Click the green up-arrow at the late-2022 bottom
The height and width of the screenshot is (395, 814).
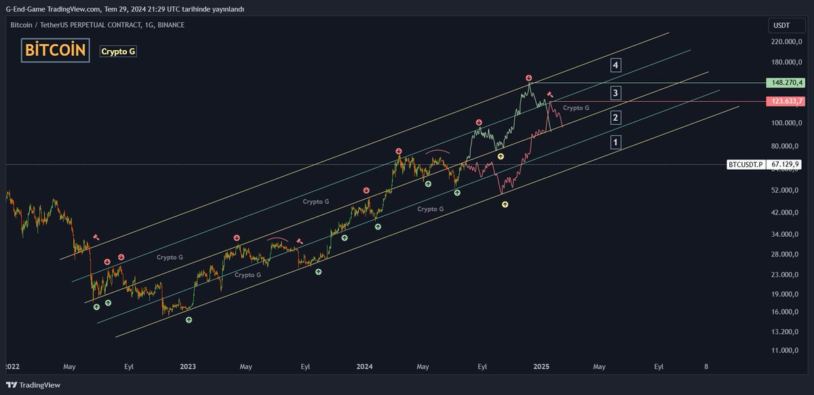tap(189, 320)
